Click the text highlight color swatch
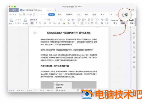 64,23
